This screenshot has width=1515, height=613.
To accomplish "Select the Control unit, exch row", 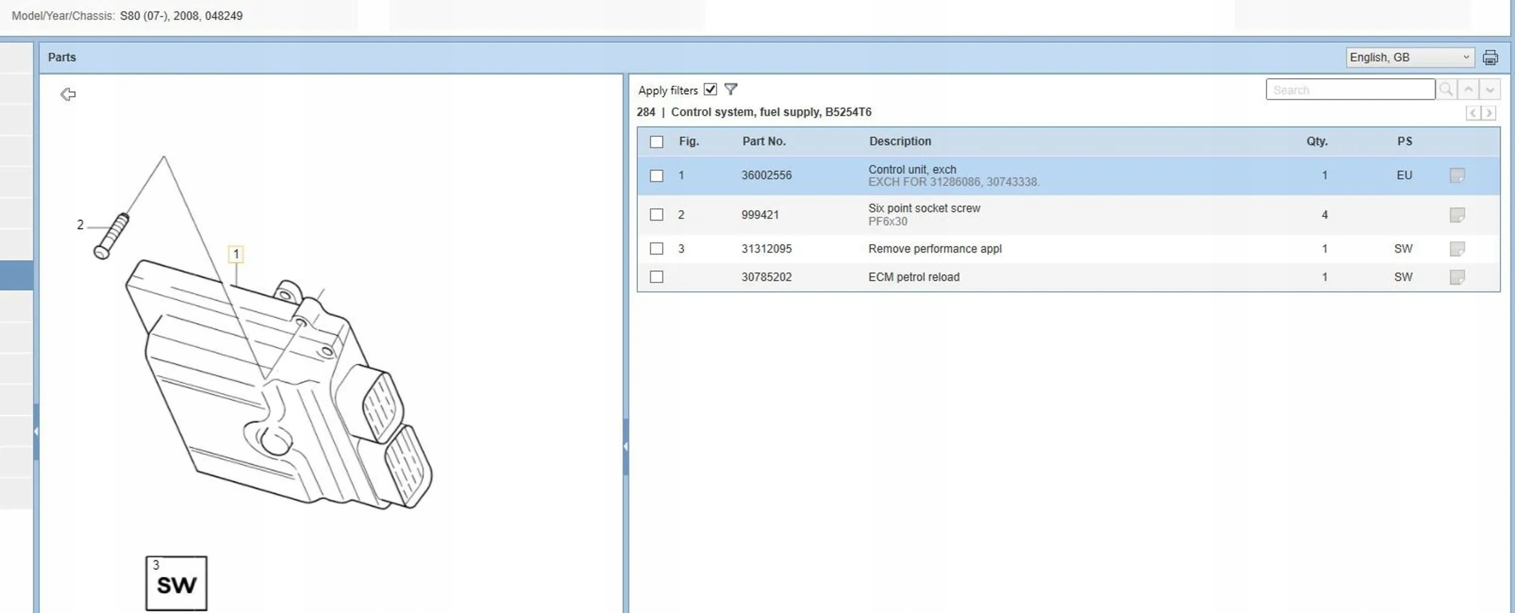I will (x=1068, y=176).
